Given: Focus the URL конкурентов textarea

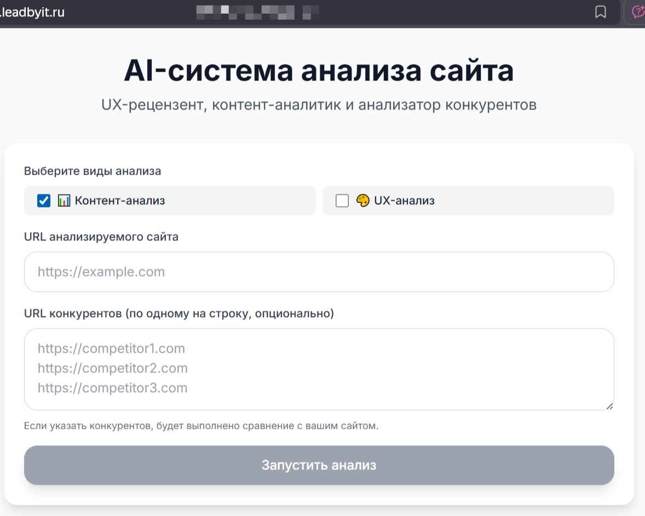Looking at the screenshot, I should [319, 369].
